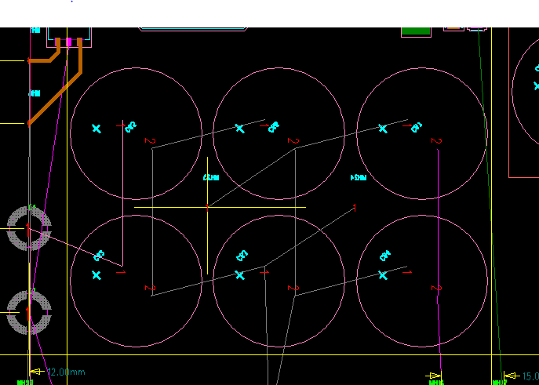Image resolution: width=539 pixels, height=385 pixels.
Task: Click the yellow crosshair origin red dot
Action: click(x=207, y=207)
